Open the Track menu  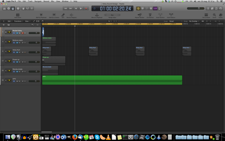click(30, 1)
